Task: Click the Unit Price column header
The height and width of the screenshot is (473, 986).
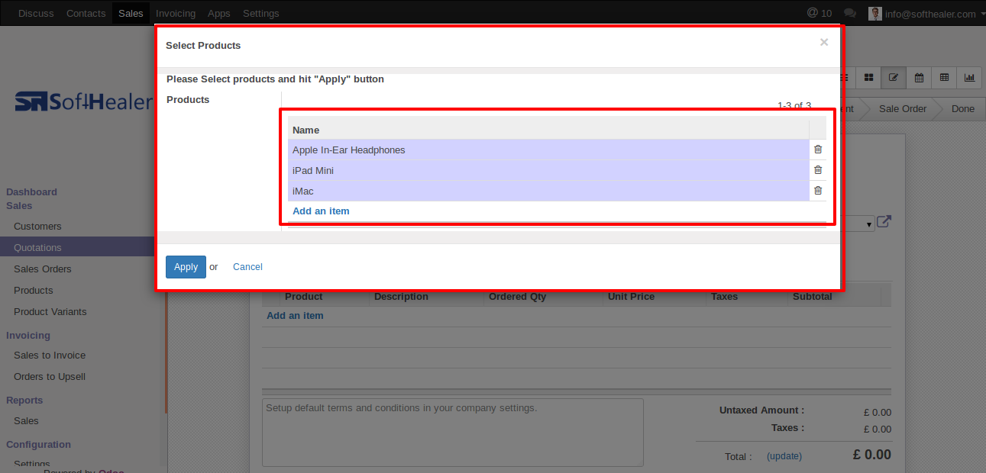Action: pos(631,296)
